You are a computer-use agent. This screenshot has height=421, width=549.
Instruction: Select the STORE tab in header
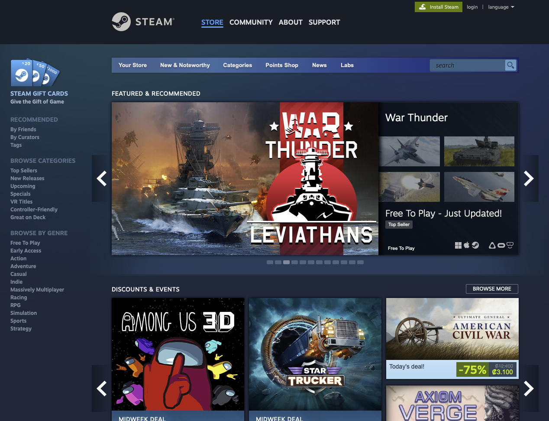point(212,22)
